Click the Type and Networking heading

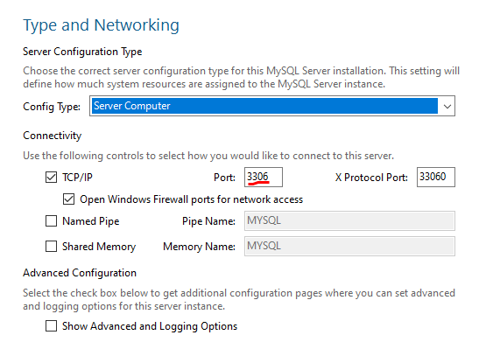point(101,25)
